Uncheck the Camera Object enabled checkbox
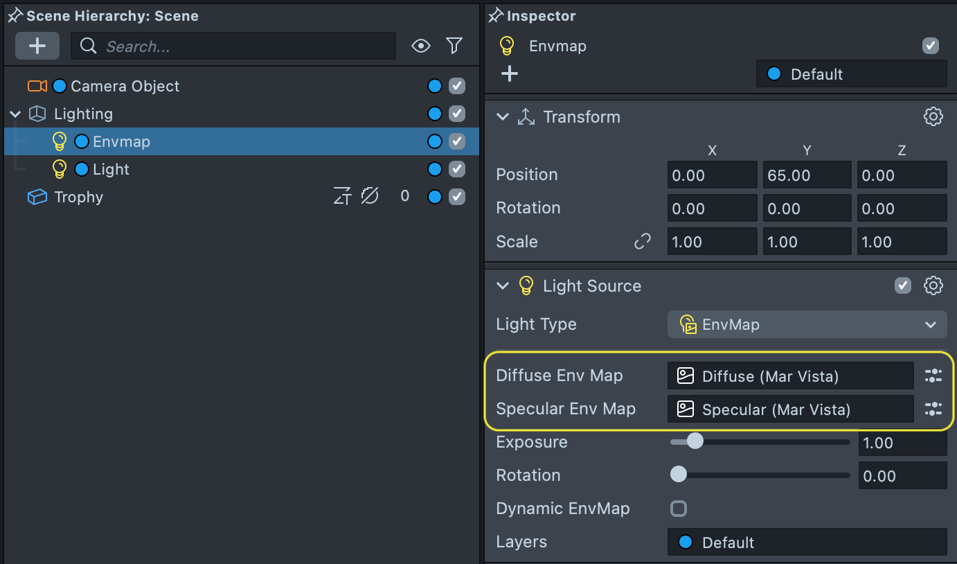Viewport: 957px width, 564px height. point(457,86)
